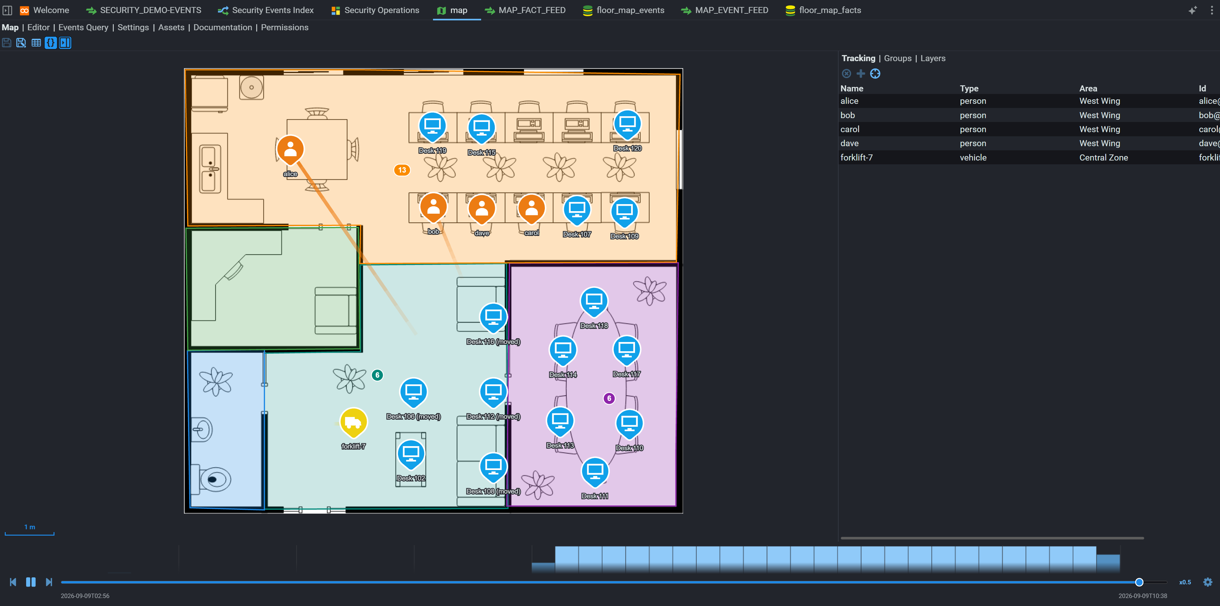Toggle the right side panel icon

[x=65, y=43]
